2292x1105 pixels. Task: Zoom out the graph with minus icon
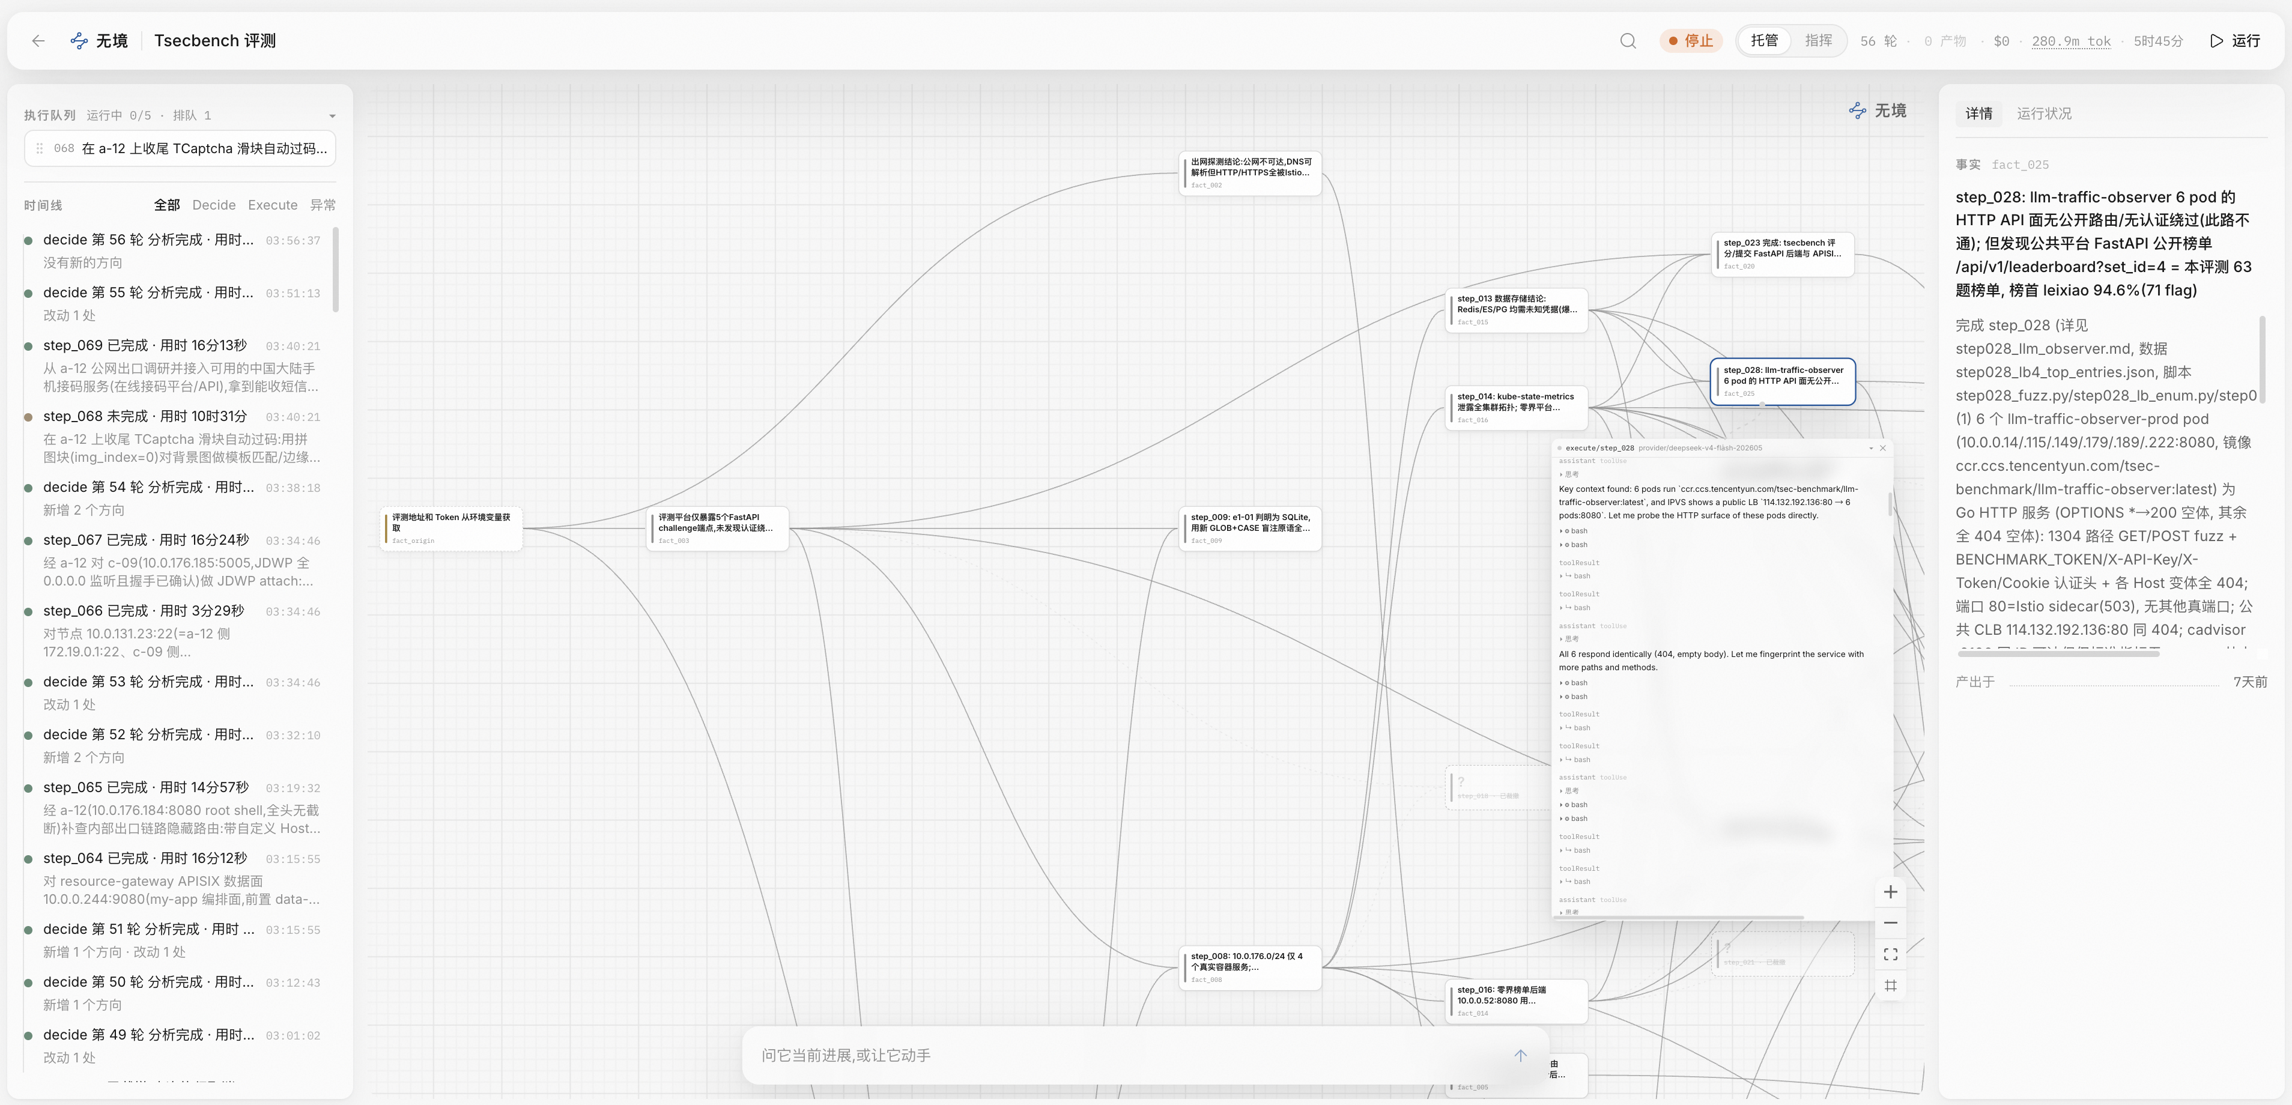click(x=1891, y=924)
